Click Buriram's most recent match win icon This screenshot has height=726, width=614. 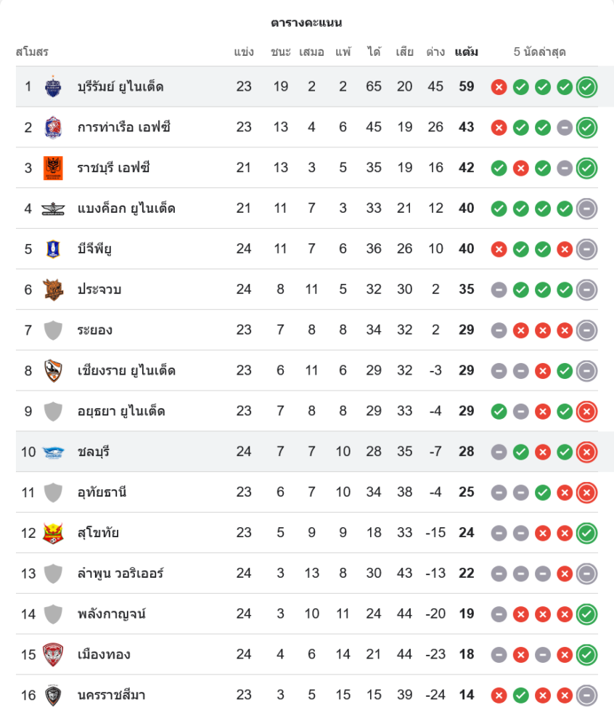pyautogui.click(x=586, y=87)
